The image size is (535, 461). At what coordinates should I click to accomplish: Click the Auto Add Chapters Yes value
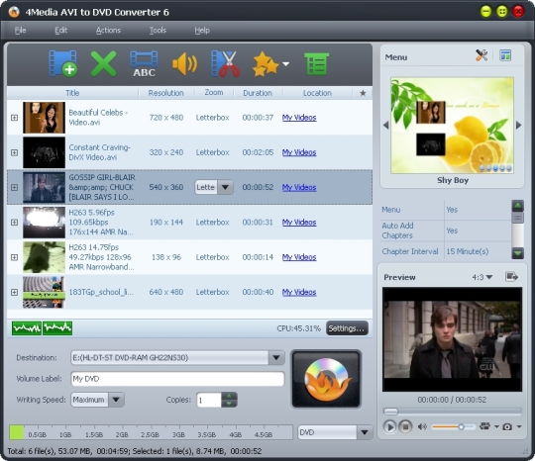(x=452, y=230)
